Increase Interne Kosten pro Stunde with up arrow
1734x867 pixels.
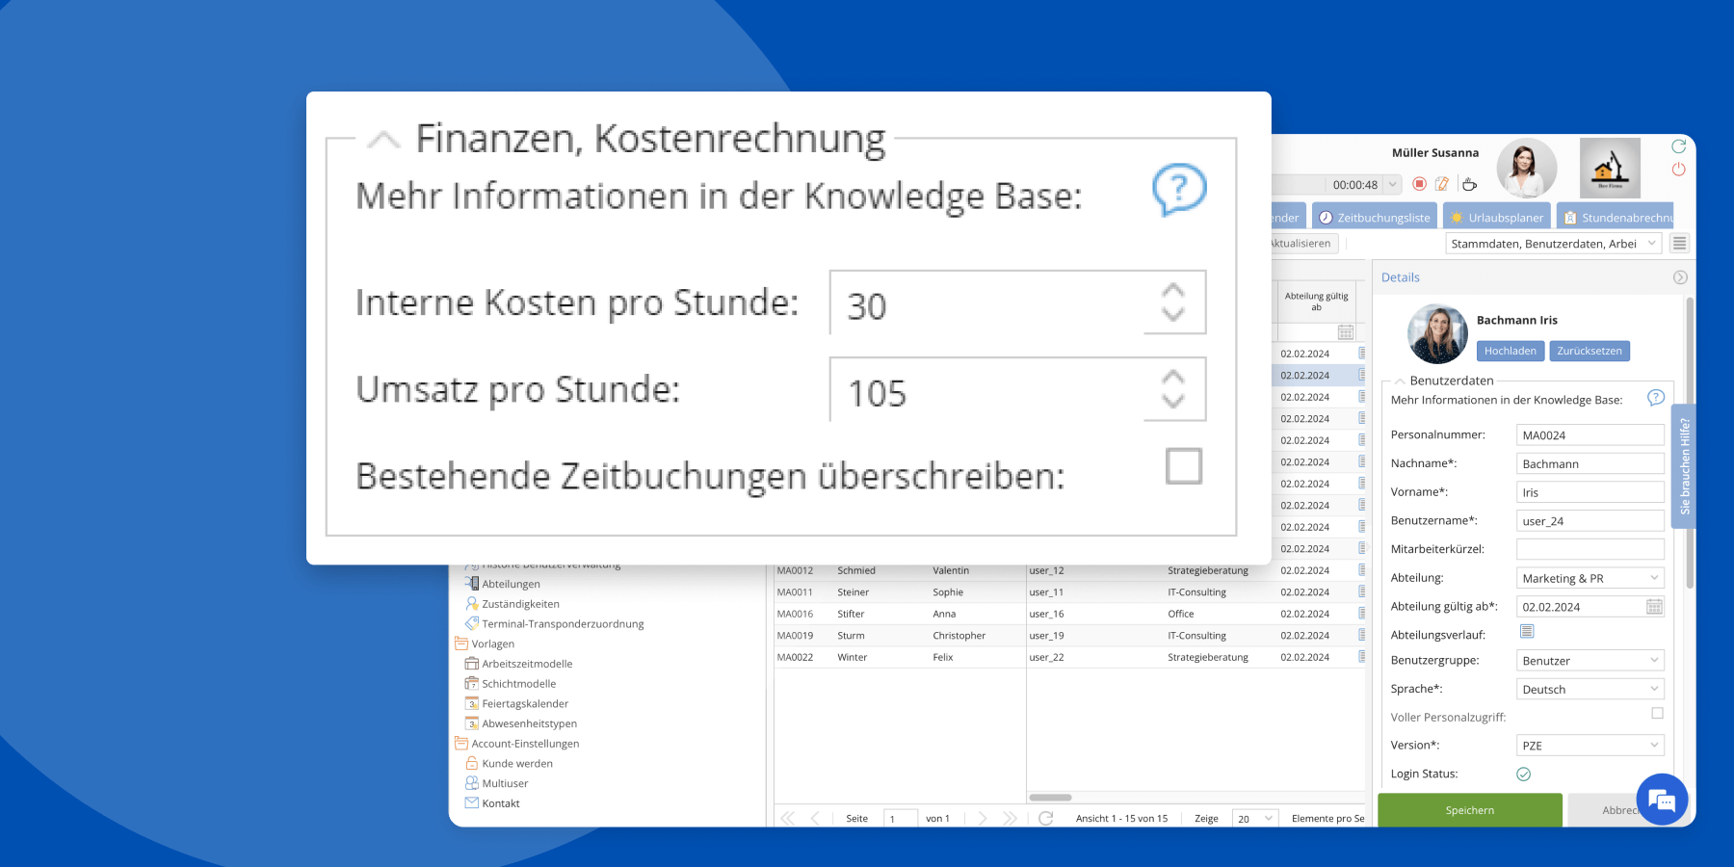click(1172, 291)
